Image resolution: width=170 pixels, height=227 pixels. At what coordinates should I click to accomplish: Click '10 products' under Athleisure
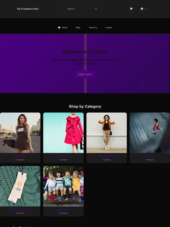150,160
